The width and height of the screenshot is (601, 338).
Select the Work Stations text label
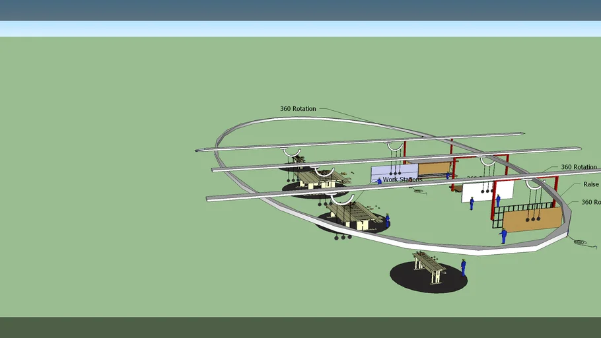(403, 179)
